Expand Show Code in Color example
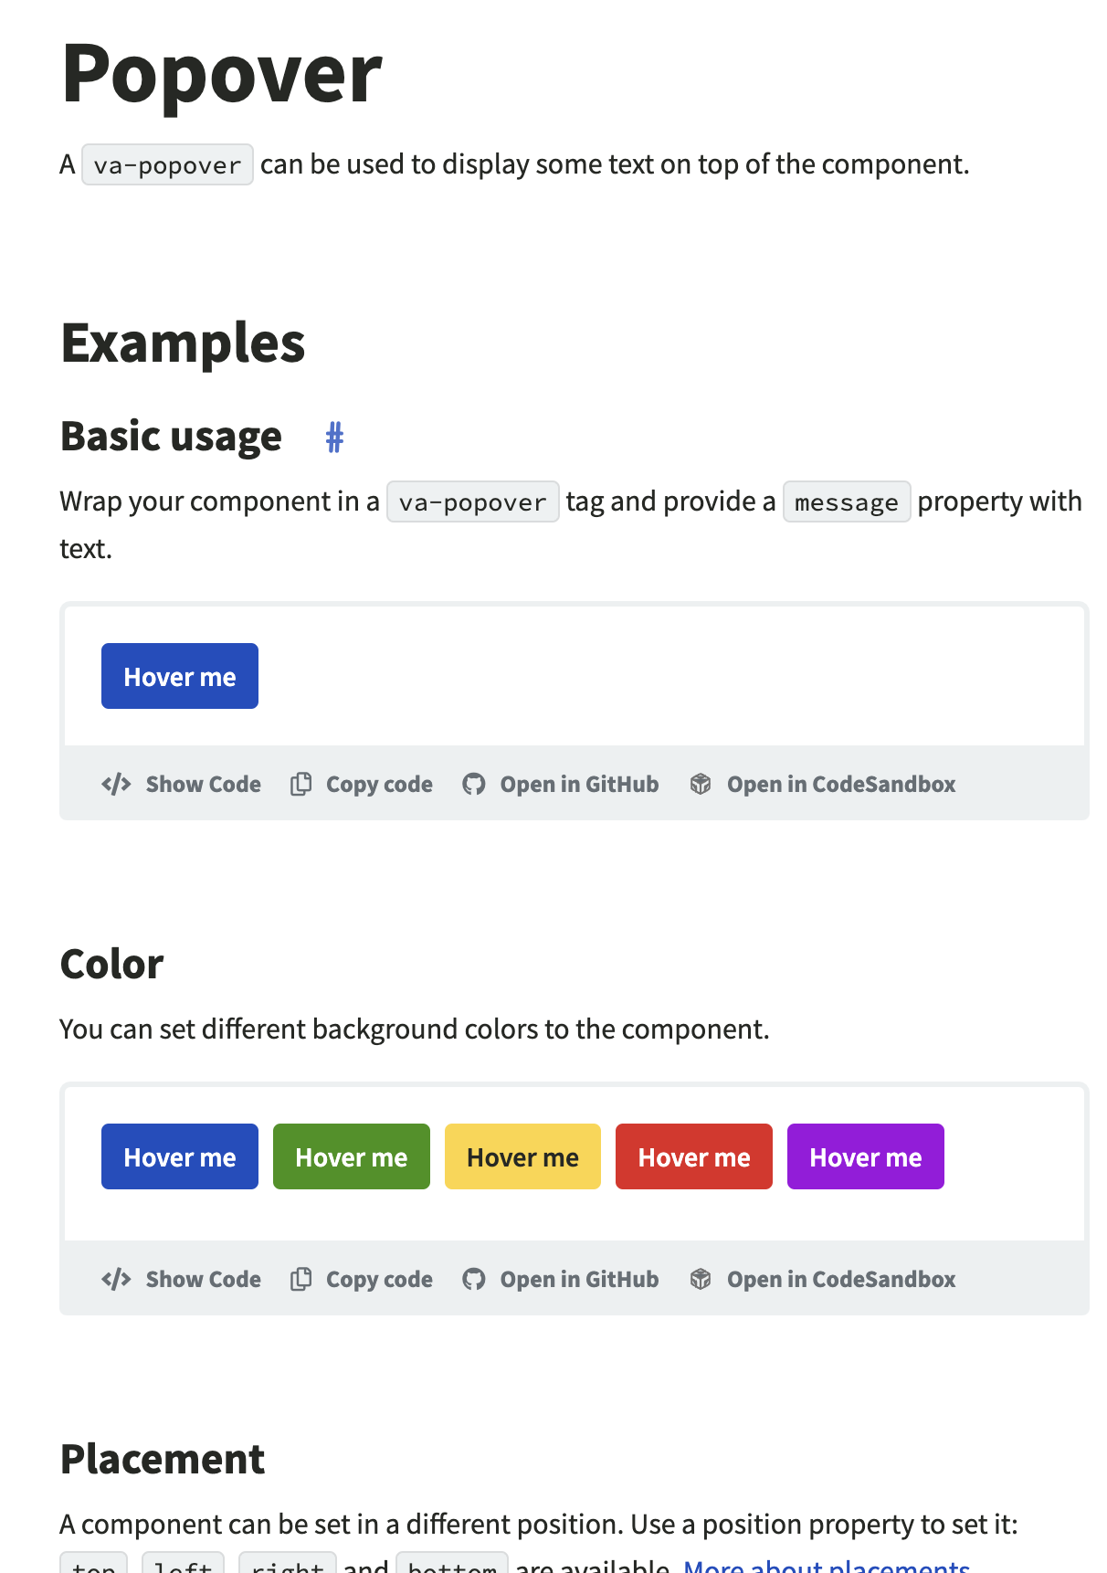This screenshot has width=1107, height=1573. pos(203,1280)
